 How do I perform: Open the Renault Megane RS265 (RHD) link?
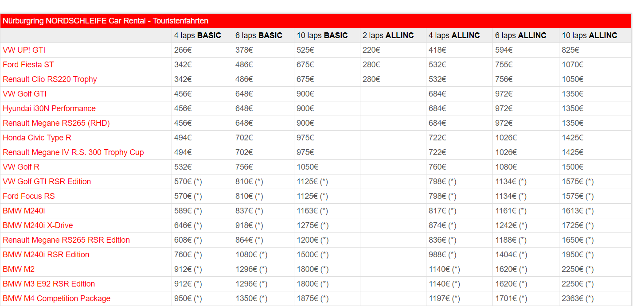point(56,123)
